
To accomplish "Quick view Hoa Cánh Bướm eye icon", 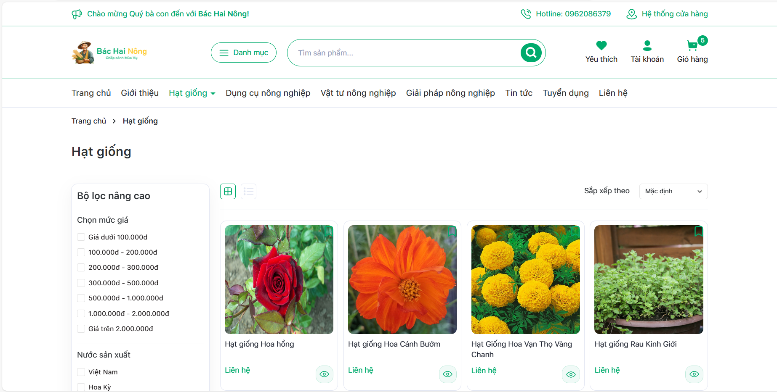I will tap(447, 374).
